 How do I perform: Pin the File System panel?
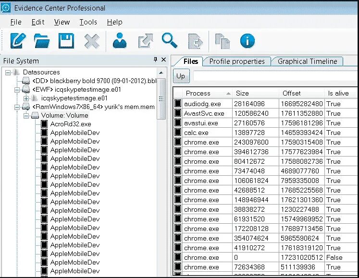coord(155,60)
